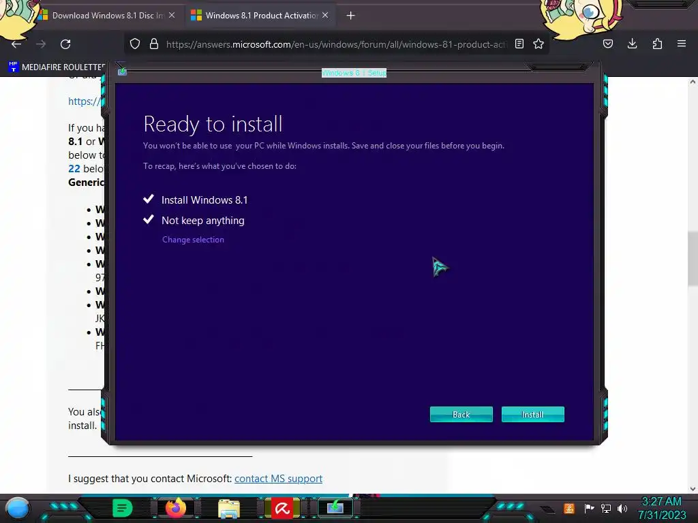
Task: Bookmark this page with star icon
Action: coord(538,44)
